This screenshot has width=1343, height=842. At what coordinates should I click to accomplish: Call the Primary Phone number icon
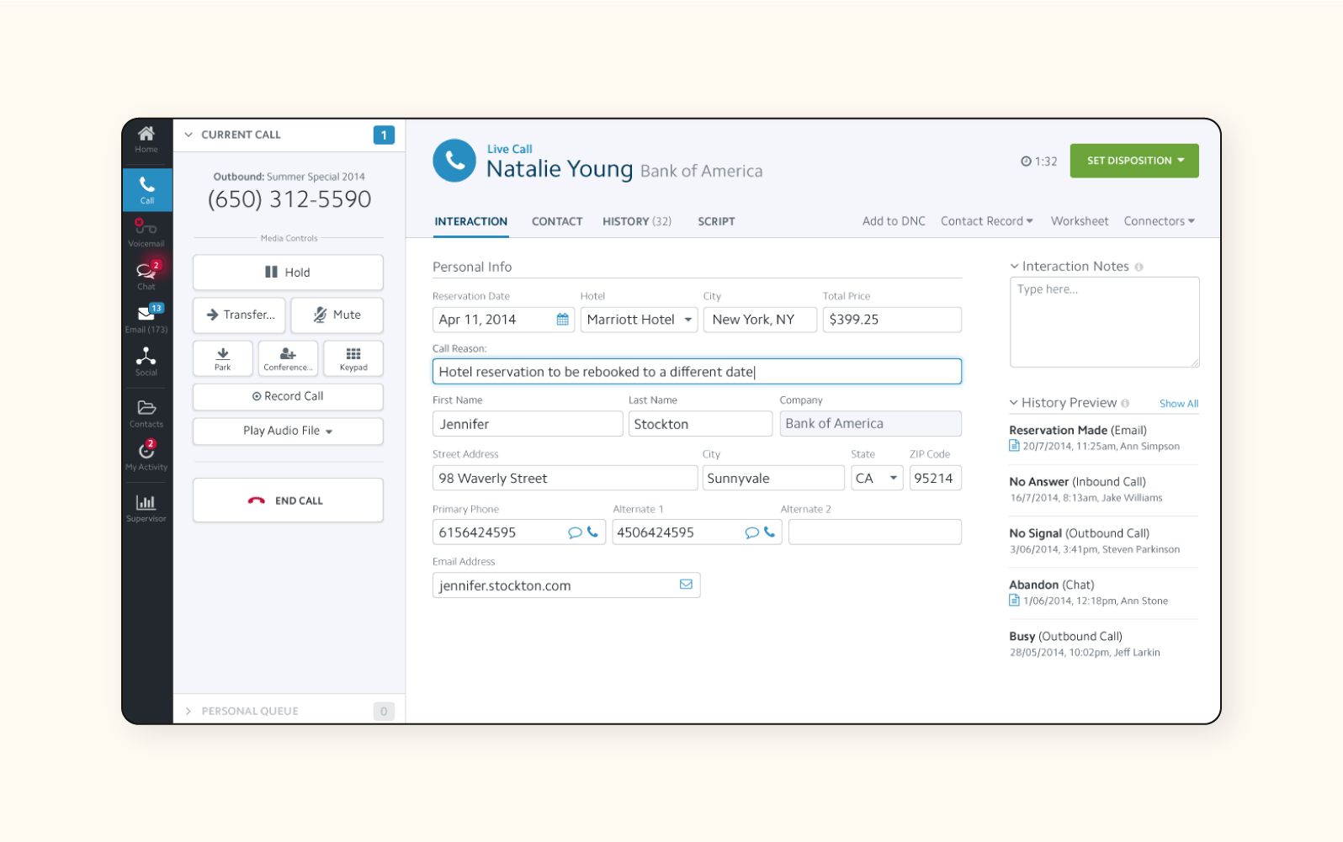point(593,532)
